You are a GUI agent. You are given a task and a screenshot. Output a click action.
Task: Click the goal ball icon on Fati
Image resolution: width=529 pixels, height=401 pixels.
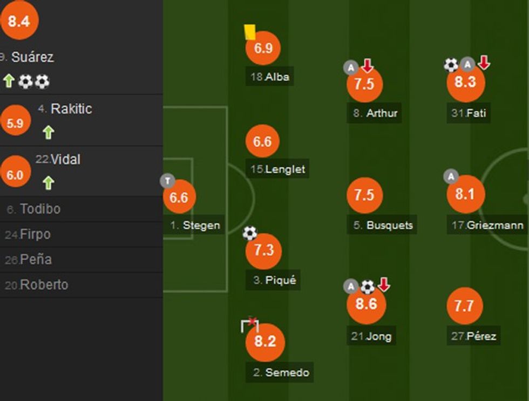[x=451, y=65]
